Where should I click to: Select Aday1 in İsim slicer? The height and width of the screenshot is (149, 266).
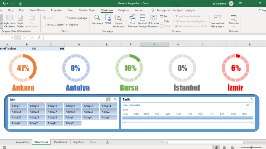(18, 106)
